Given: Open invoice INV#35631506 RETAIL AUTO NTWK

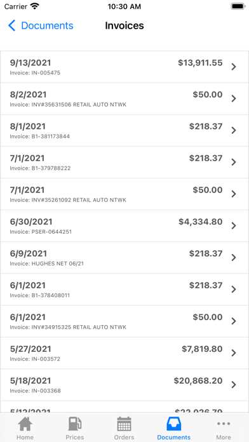Looking at the screenshot, I should tap(124, 98).
